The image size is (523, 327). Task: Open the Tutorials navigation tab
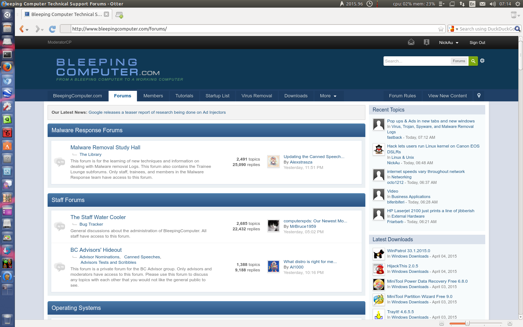(x=184, y=96)
